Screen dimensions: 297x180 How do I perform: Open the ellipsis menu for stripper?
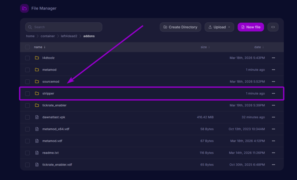point(273,93)
